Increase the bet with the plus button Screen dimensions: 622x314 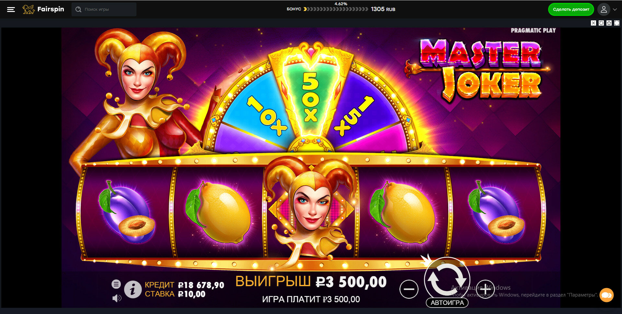coord(485,289)
